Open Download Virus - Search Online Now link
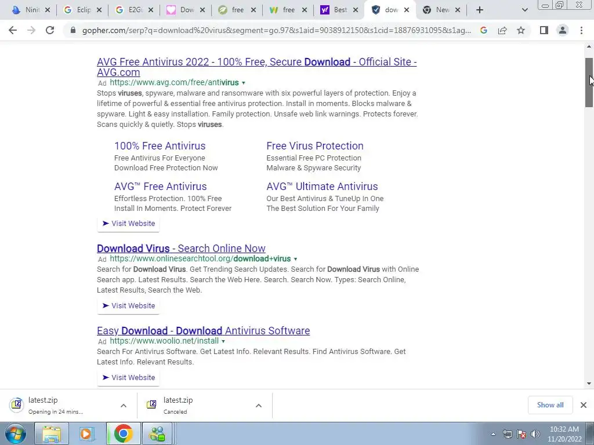 tap(181, 248)
